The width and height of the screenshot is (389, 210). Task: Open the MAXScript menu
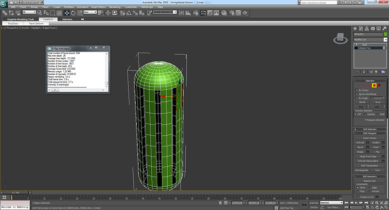147,7
